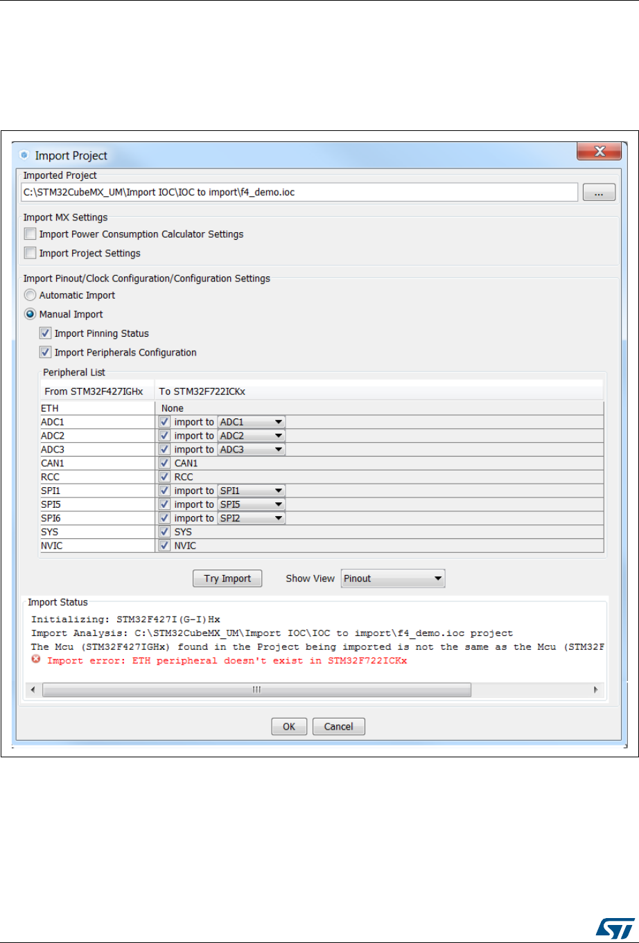Click the Cancel button
Screen dimensions: 639x943
tap(338, 726)
